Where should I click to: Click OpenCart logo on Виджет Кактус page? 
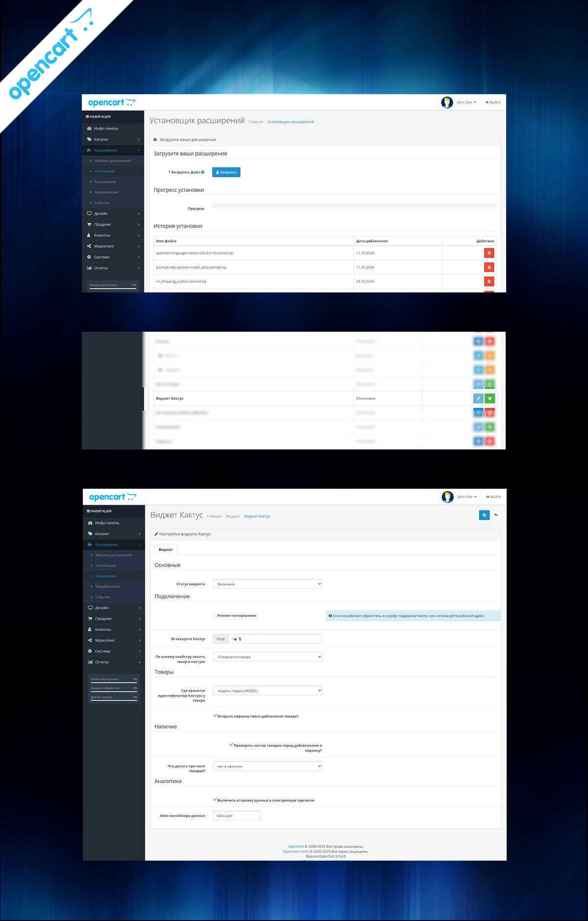point(112,497)
